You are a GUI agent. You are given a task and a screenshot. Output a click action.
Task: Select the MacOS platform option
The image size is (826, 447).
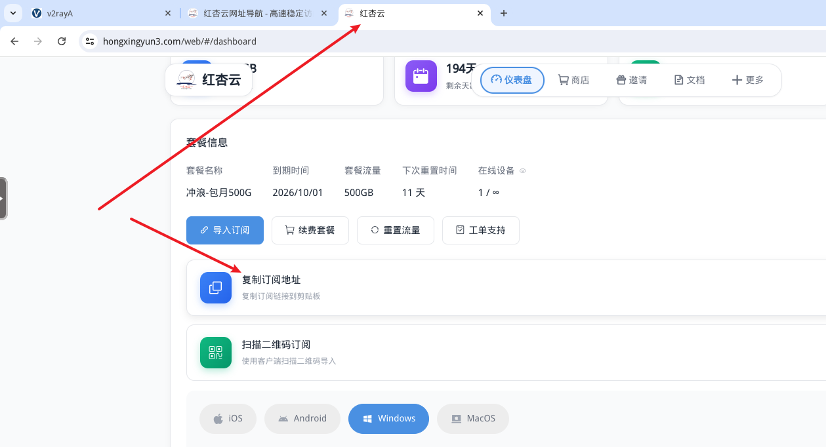click(x=472, y=418)
